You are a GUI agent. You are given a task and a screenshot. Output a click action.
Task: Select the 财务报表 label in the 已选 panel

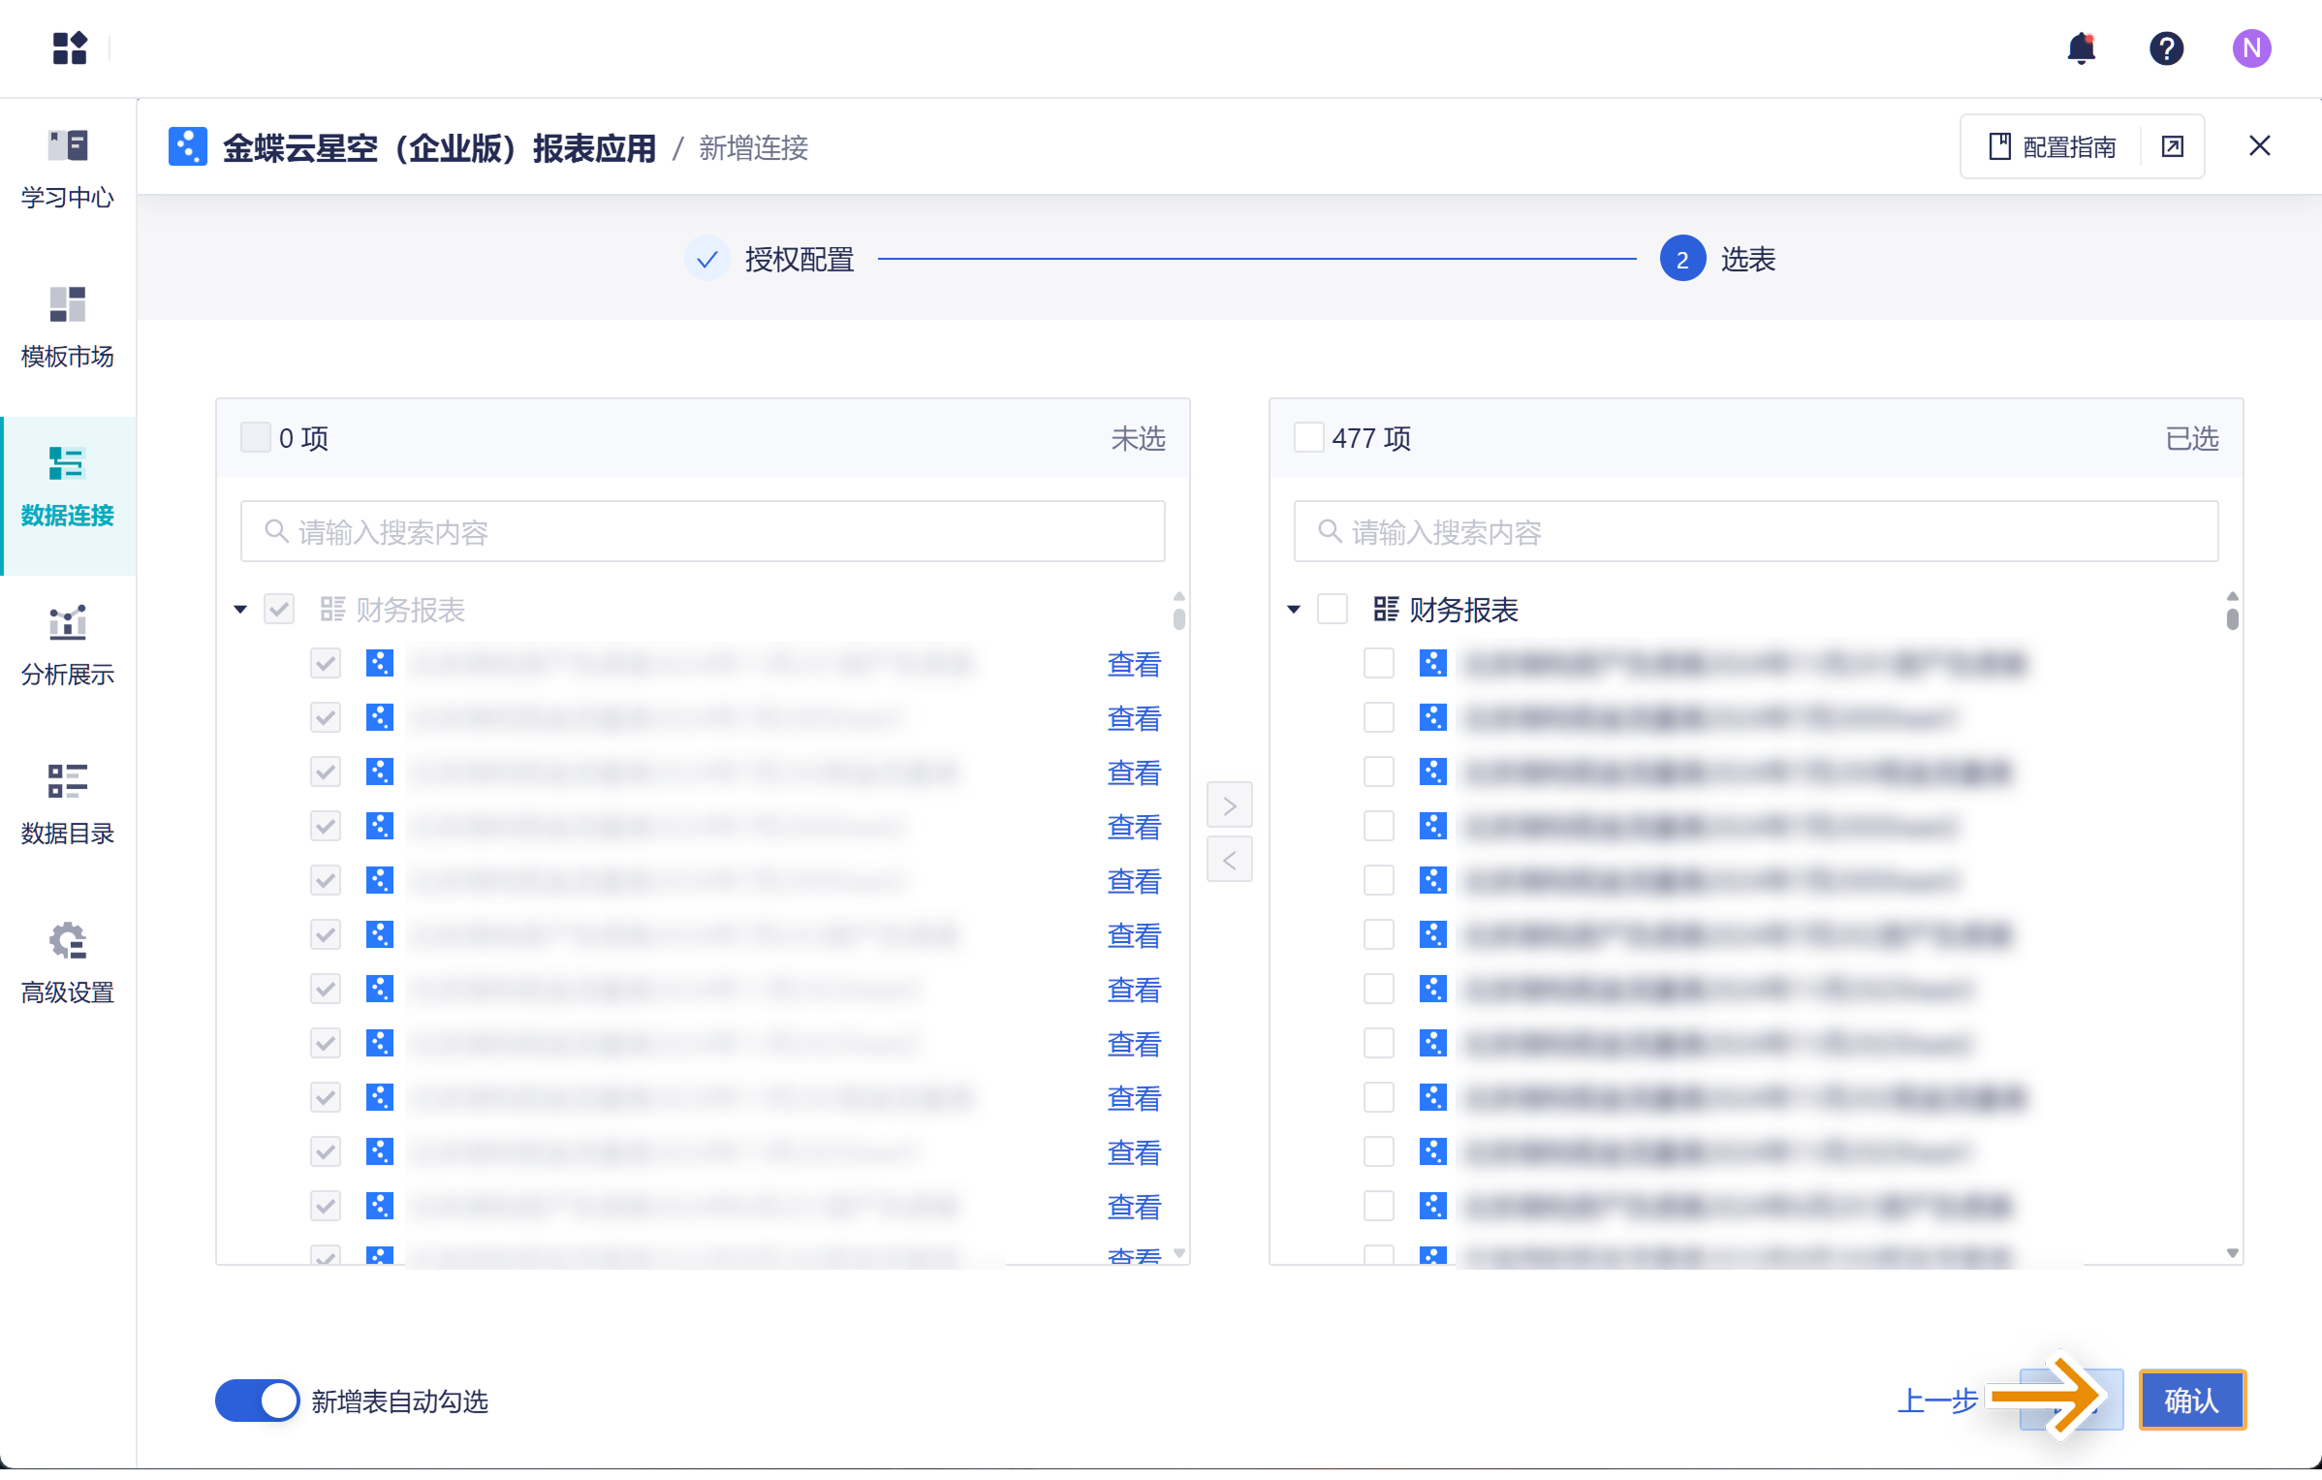(1463, 610)
